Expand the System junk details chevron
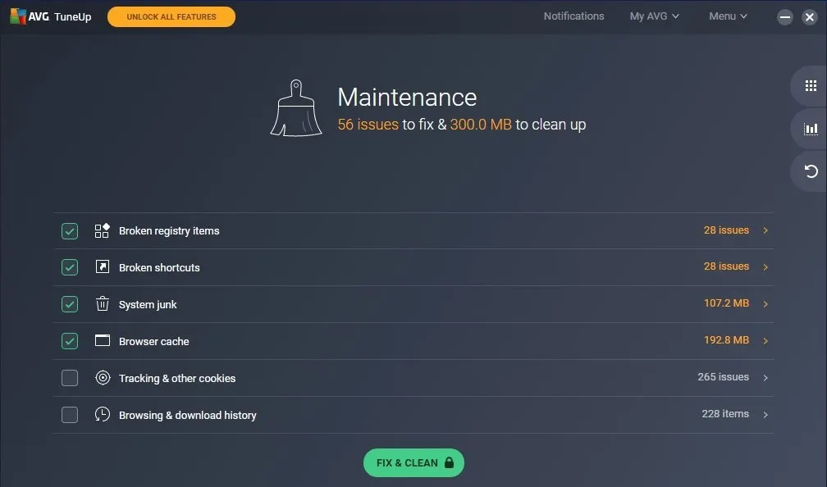This screenshot has width=827, height=487. coord(765,303)
